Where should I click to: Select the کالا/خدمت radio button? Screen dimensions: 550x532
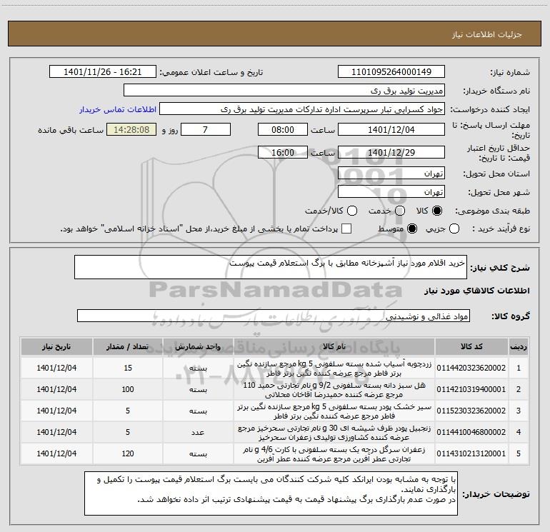point(352,211)
